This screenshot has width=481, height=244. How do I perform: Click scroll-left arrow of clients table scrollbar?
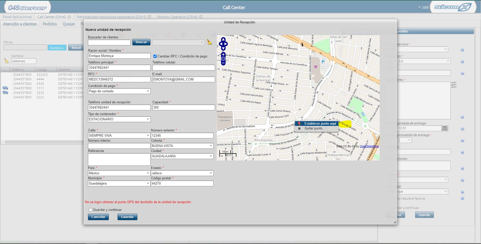(x=3, y=142)
